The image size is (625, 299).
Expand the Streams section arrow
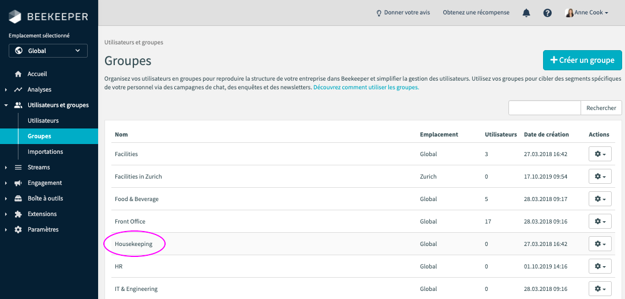point(6,168)
